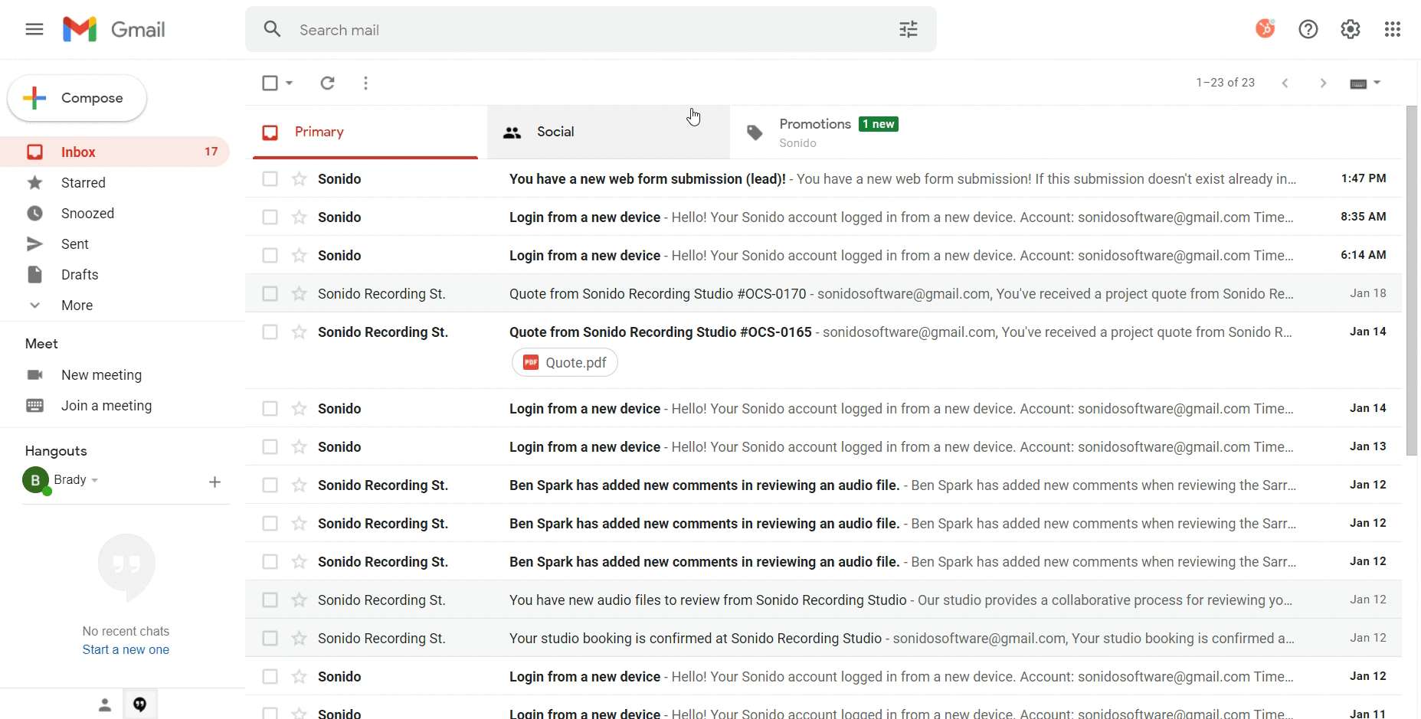1421x719 pixels.
Task: Check the 6:14 AM login email
Action: [270, 255]
